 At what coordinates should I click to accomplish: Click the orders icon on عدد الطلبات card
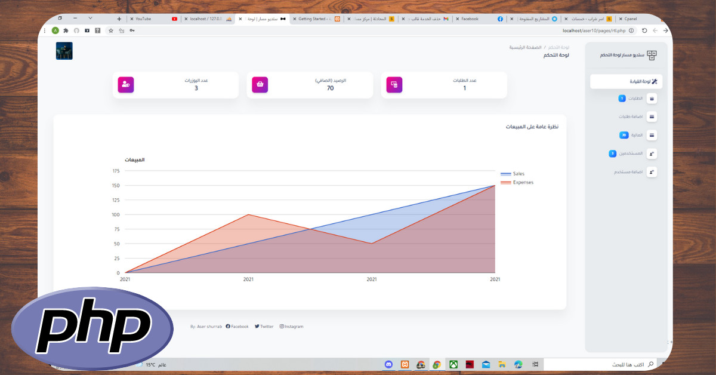[x=394, y=84]
